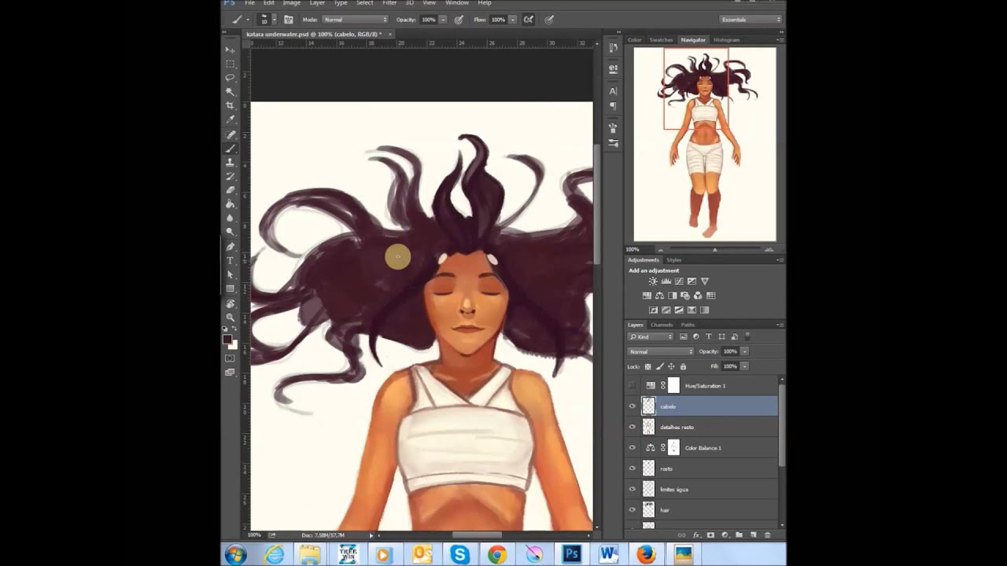The width and height of the screenshot is (1007, 566).
Task: Hide the Color Balance 1 layer
Action: [x=632, y=448]
